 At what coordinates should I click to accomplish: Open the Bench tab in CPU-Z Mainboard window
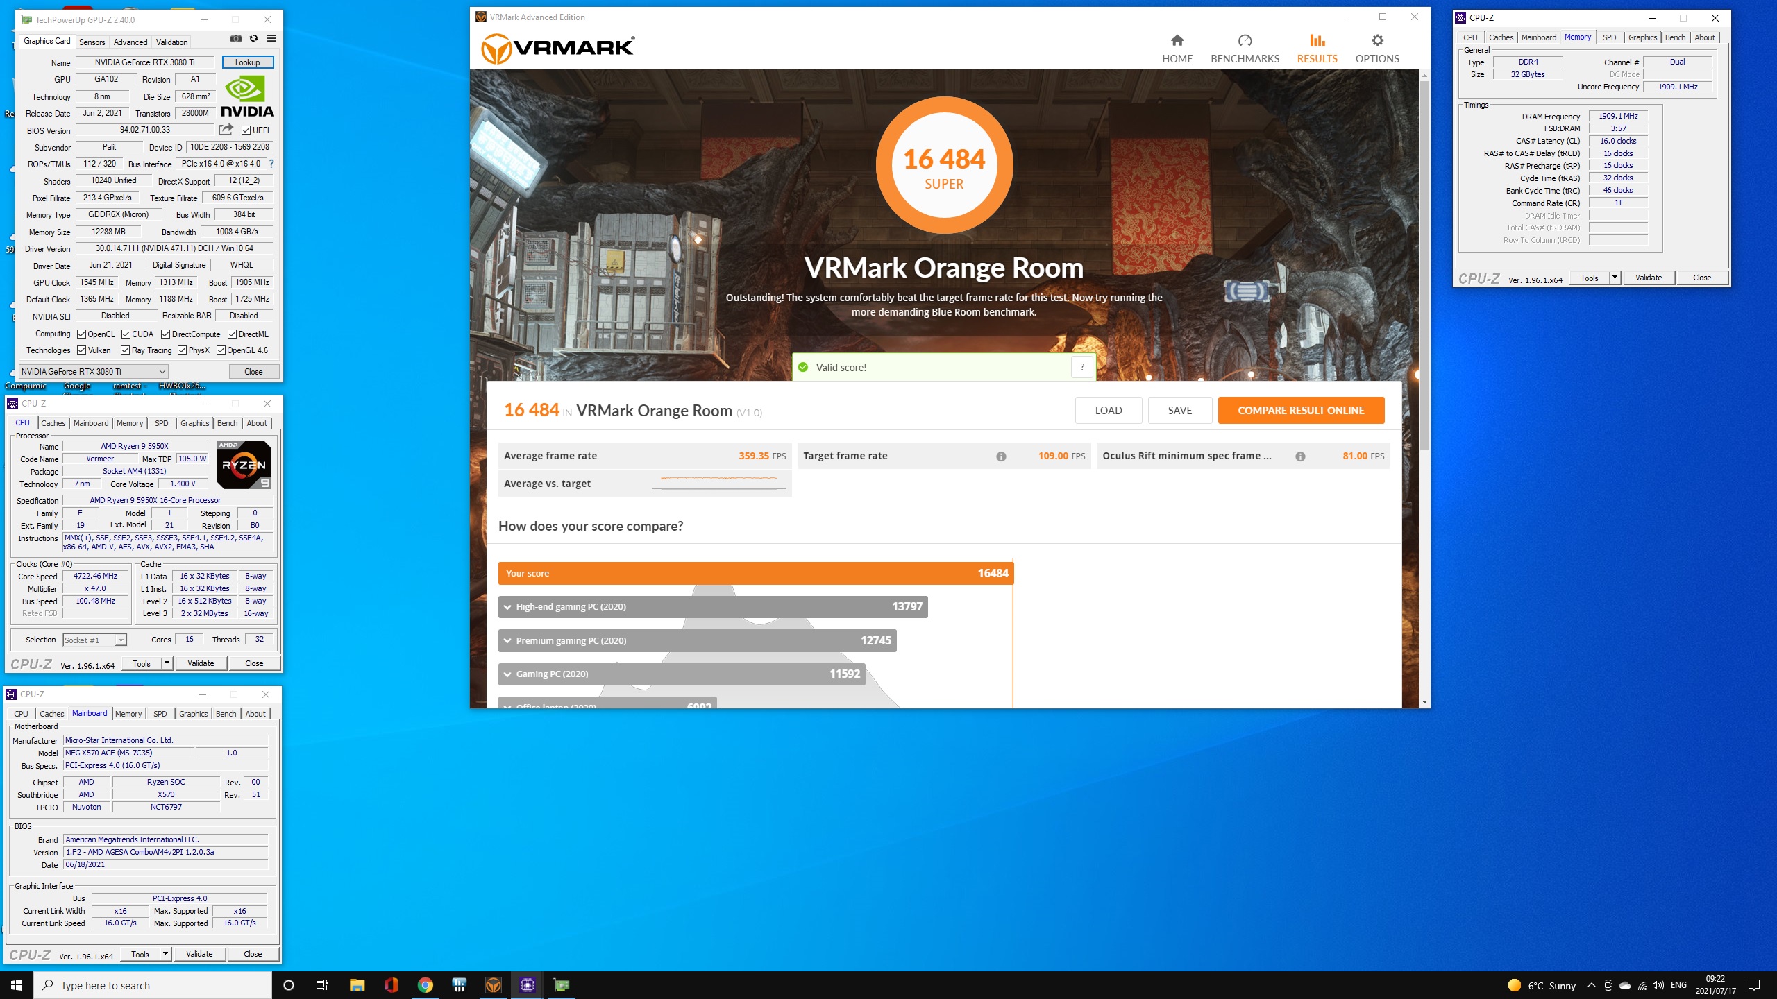(226, 714)
